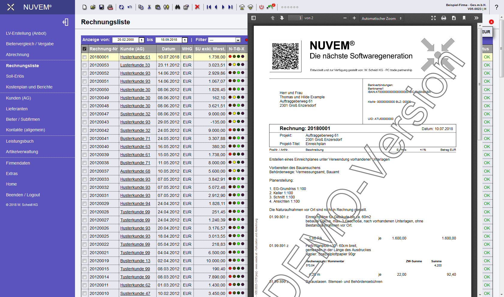
Task: Open customer link Busterkunde 13
Action: (x=135, y=261)
